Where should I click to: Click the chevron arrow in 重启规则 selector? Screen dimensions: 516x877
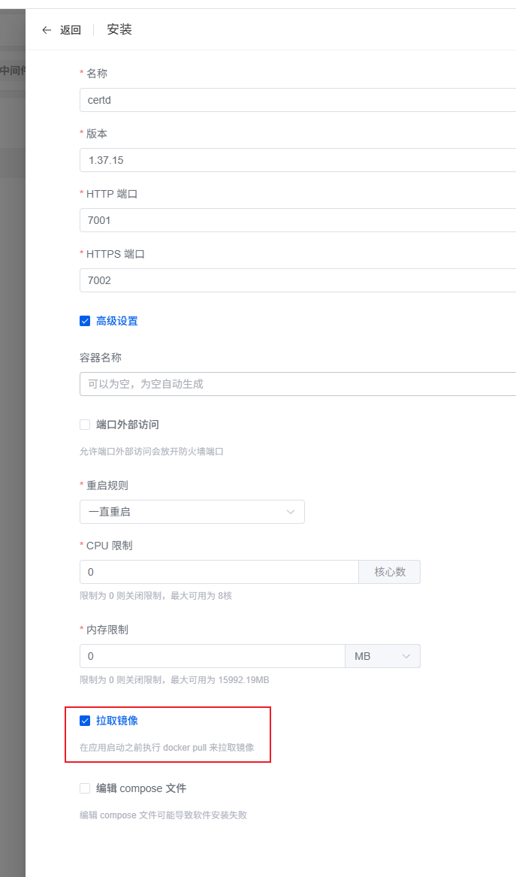(x=291, y=512)
